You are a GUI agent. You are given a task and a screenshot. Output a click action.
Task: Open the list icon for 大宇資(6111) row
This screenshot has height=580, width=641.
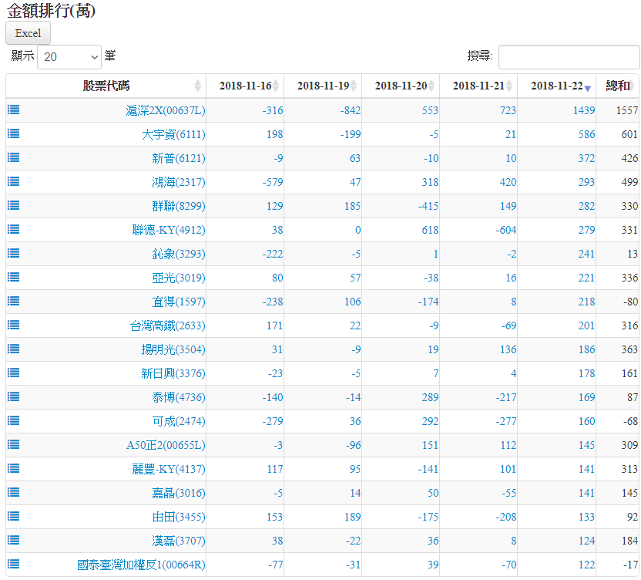[13, 133]
